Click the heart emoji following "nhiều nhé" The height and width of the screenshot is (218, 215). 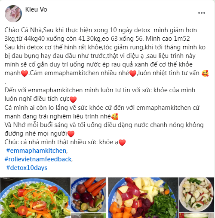133,73
